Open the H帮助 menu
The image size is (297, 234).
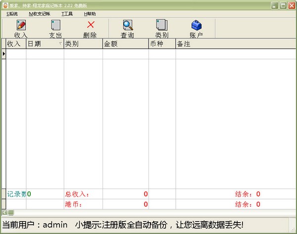[90, 14]
